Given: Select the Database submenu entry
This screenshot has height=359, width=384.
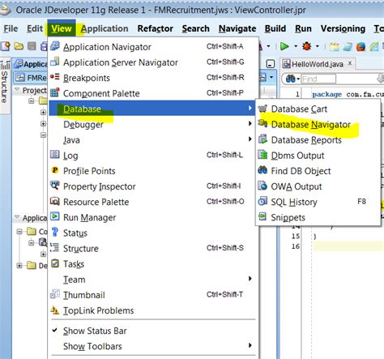Looking at the screenshot, I should tap(152, 109).
